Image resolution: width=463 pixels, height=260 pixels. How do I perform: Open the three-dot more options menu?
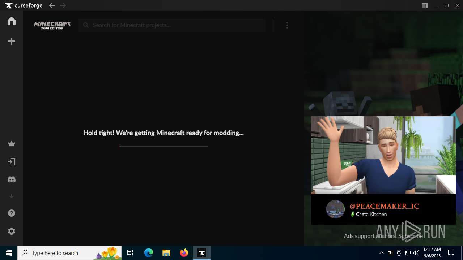point(287,25)
